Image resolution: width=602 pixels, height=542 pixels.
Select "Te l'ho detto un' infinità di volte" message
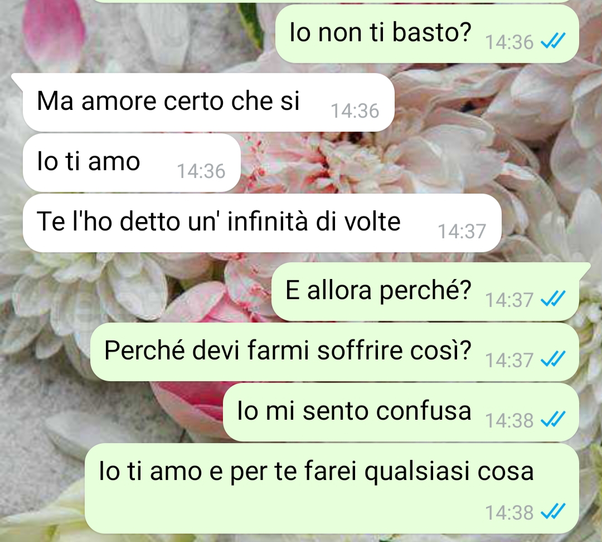pos(262,223)
